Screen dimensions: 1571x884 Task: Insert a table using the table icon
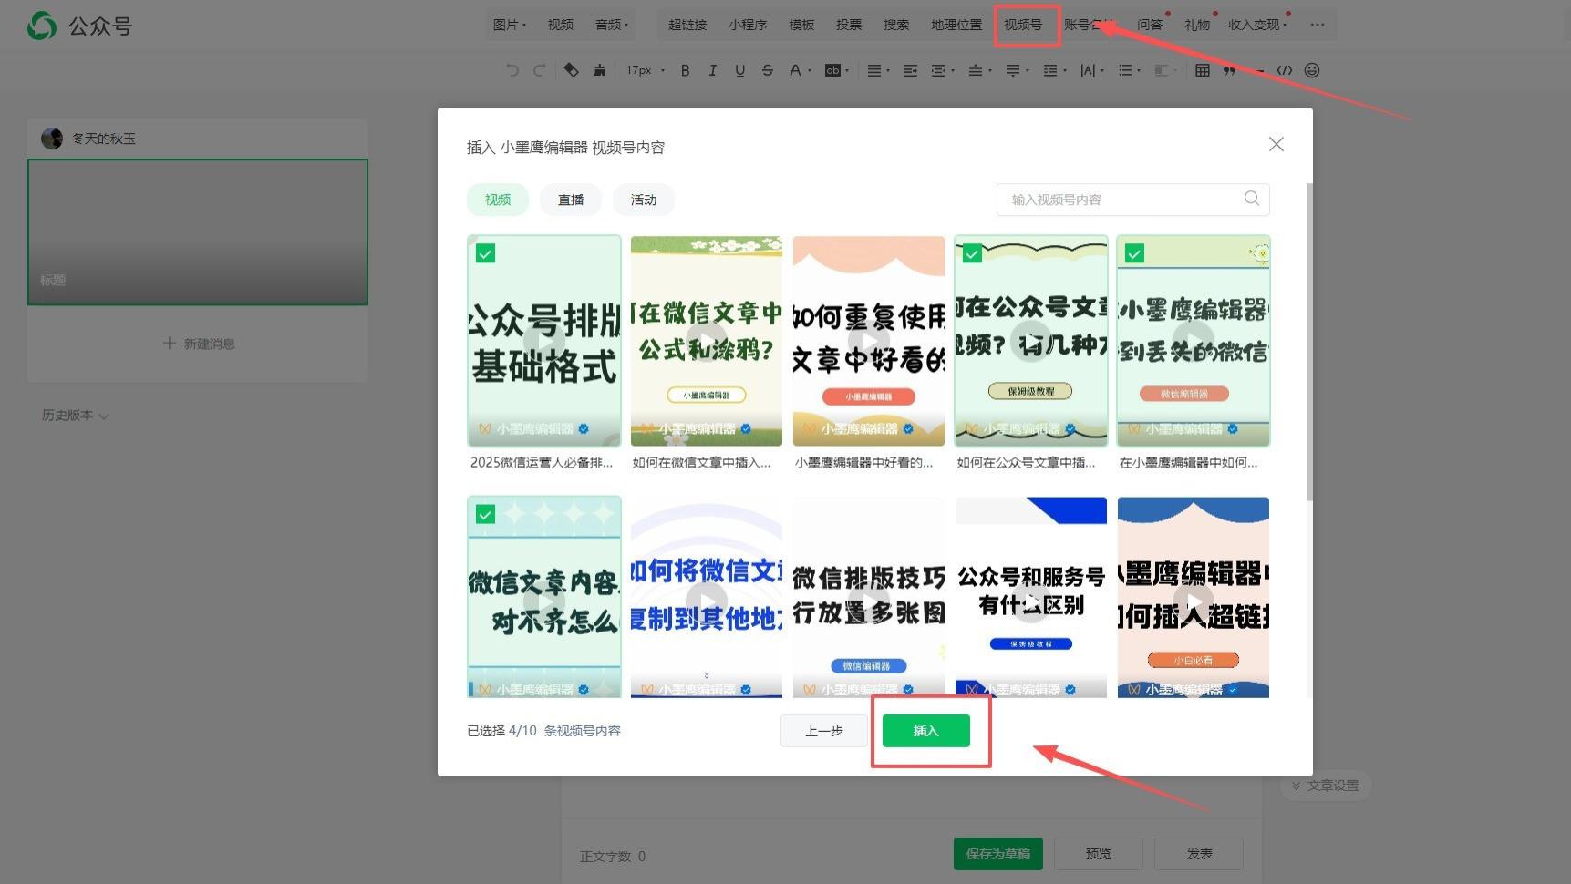click(1203, 70)
